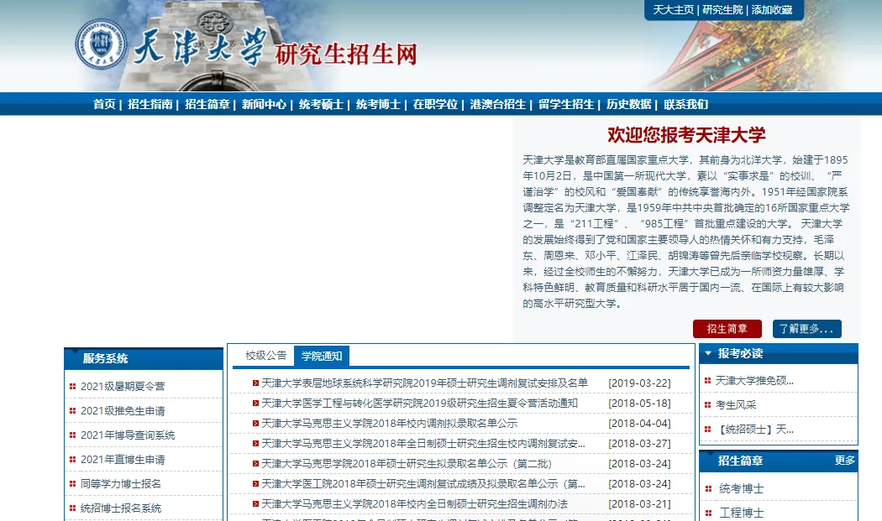Open 同等学力博士报名 link
The image size is (882, 521).
(x=120, y=484)
